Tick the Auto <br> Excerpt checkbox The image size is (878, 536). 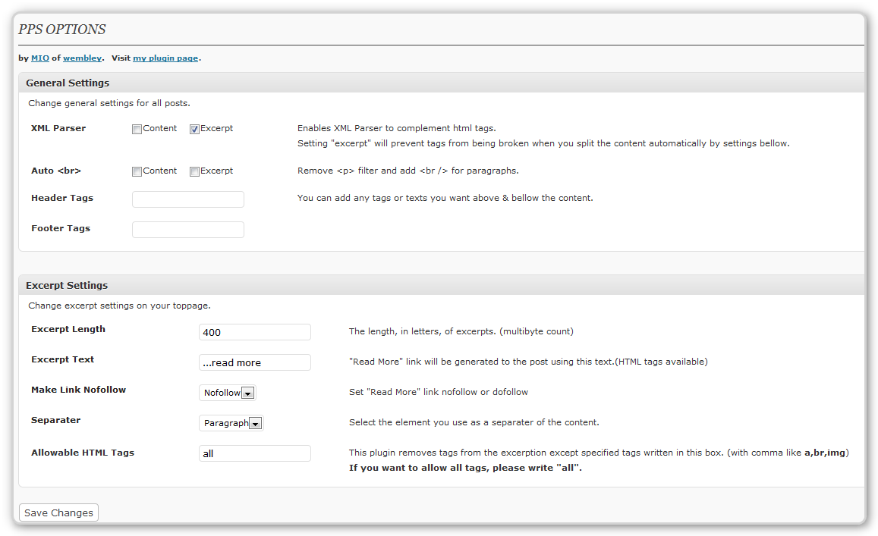pos(194,172)
